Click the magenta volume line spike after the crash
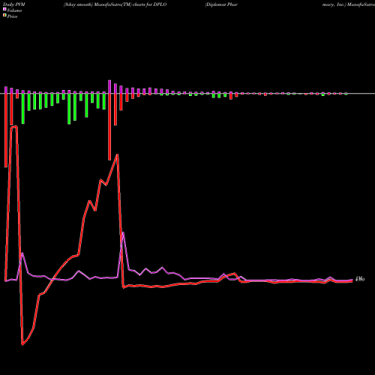This screenshot has height=375, width=375. tap(123, 233)
